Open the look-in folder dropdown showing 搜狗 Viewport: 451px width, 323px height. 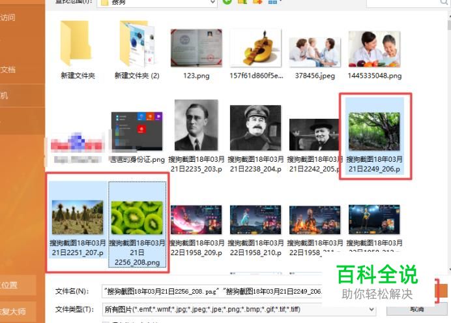pyautogui.click(x=157, y=3)
